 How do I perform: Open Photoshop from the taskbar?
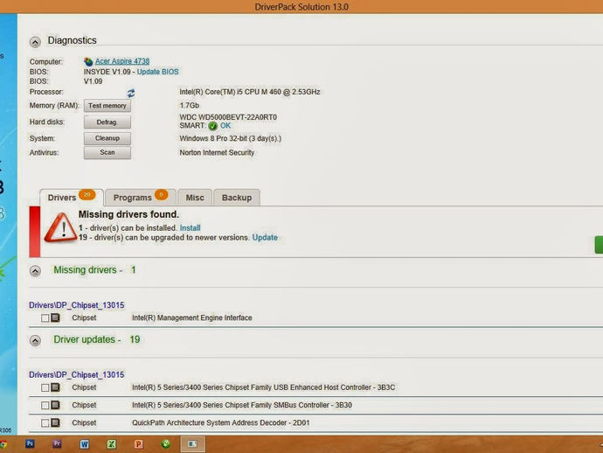point(30,443)
